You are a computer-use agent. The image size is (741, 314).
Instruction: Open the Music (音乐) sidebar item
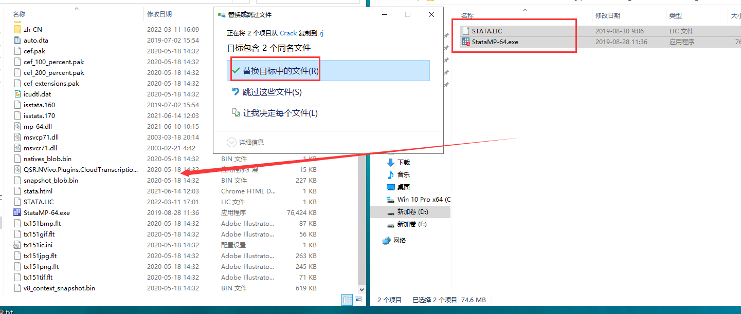403,175
